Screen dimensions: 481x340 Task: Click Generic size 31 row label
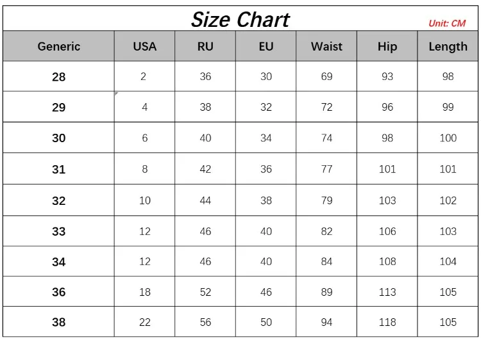58,169
